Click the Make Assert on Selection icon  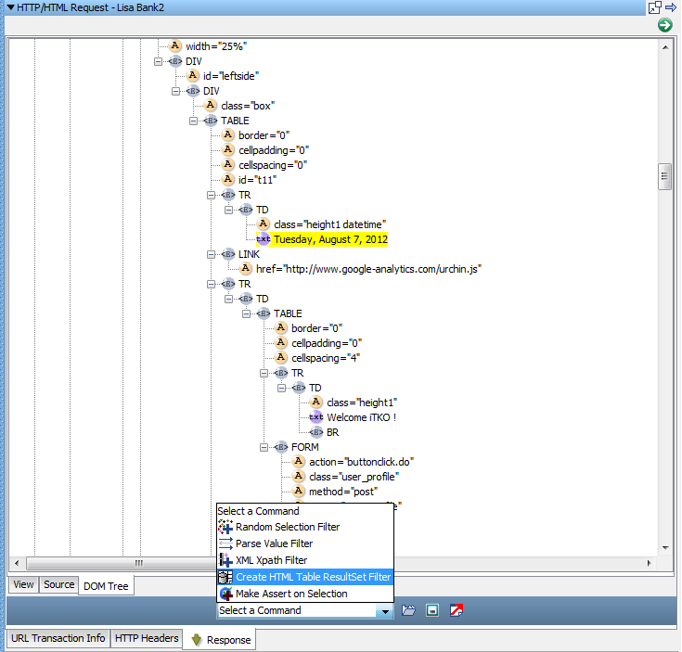click(226, 594)
